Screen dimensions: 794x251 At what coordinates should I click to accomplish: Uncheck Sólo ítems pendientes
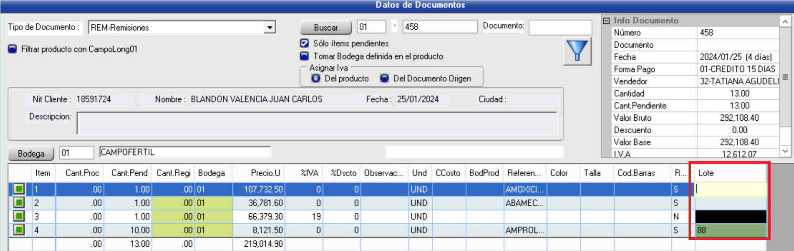[304, 43]
